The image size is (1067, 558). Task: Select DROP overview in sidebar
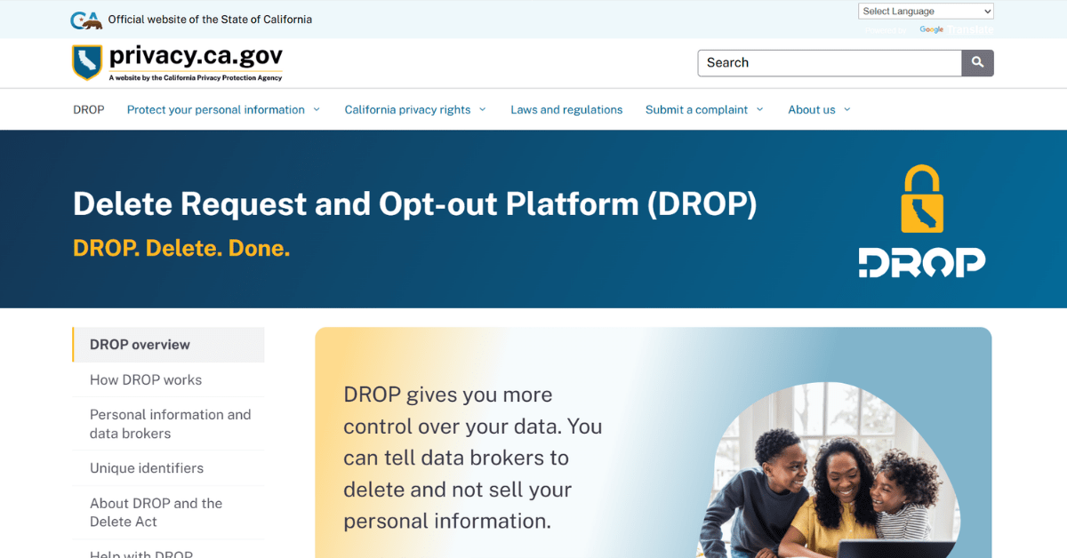coord(169,345)
